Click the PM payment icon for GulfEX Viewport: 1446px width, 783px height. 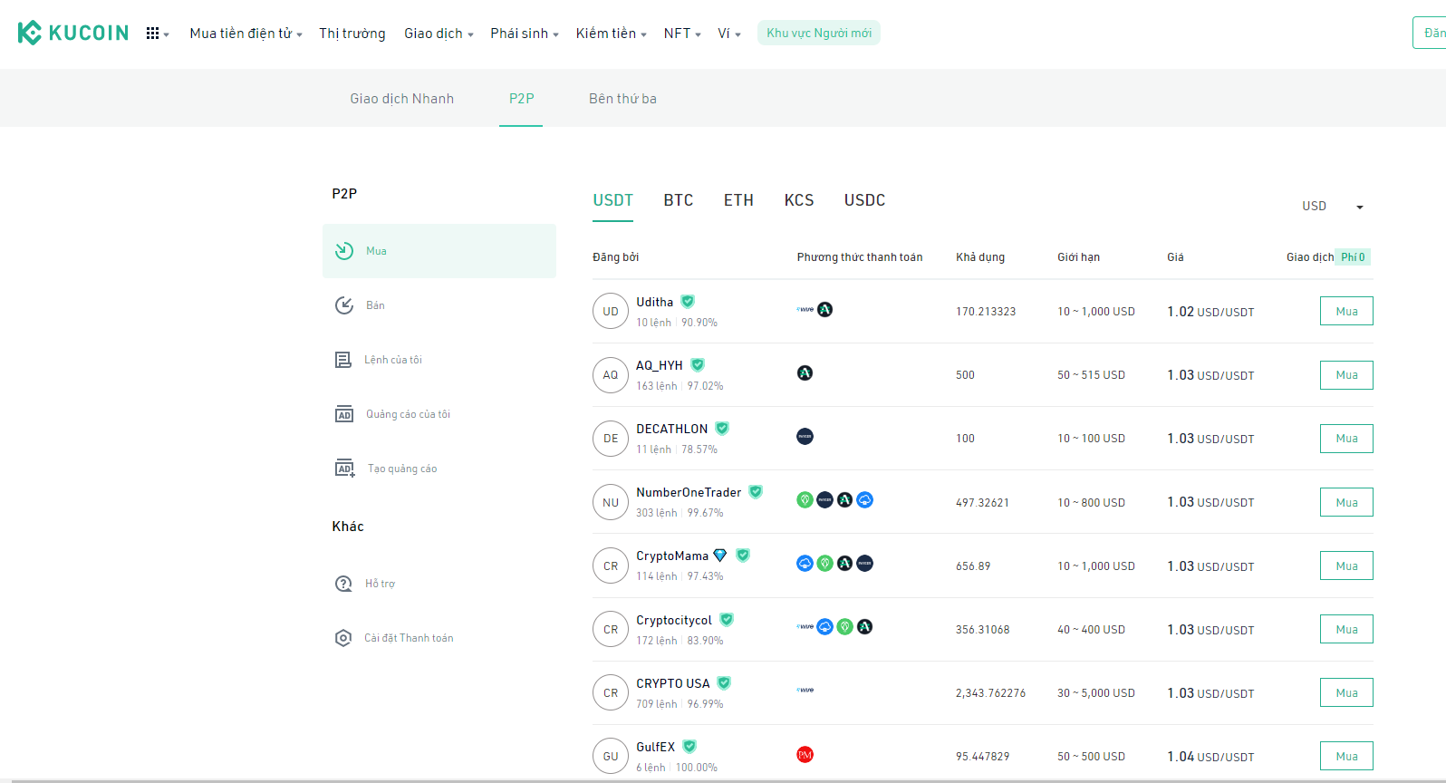point(805,754)
